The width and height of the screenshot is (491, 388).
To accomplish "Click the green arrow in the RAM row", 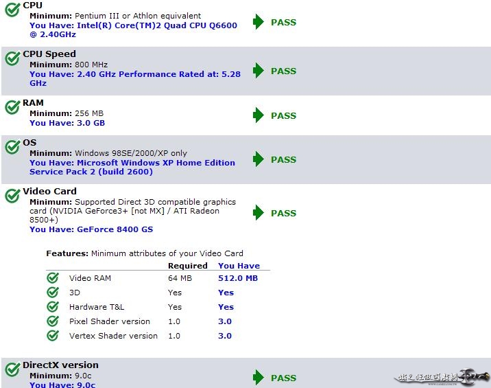I will (258, 115).
